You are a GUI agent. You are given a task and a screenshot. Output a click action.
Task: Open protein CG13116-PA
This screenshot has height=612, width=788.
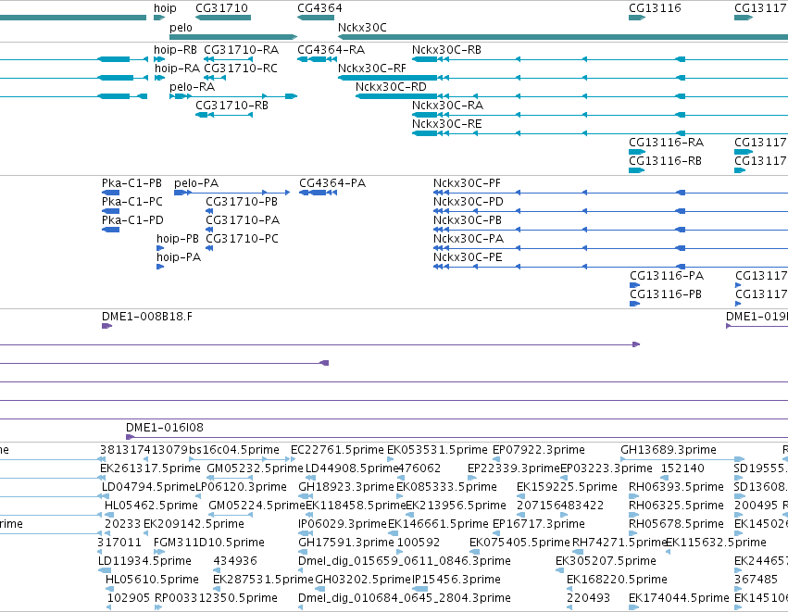click(x=667, y=276)
